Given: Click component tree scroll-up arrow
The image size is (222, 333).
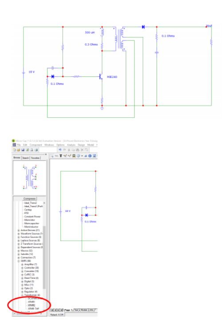Looking at the screenshot, I should coord(44,203).
